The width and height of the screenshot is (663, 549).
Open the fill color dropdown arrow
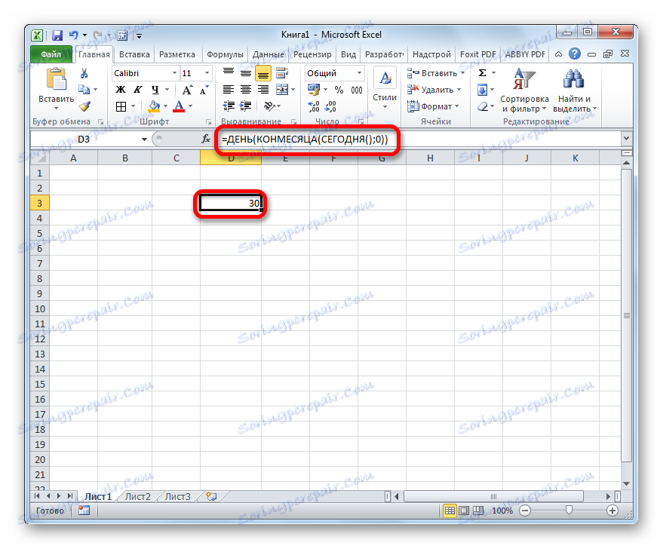[x=164, y=105]
